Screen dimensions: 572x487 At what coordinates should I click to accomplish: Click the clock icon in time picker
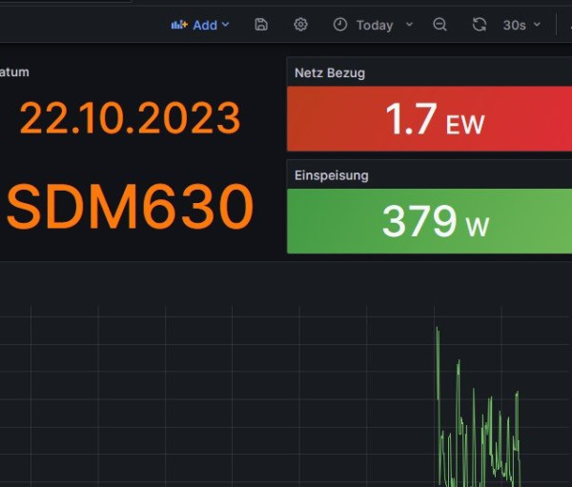click(x=339, y=25)
